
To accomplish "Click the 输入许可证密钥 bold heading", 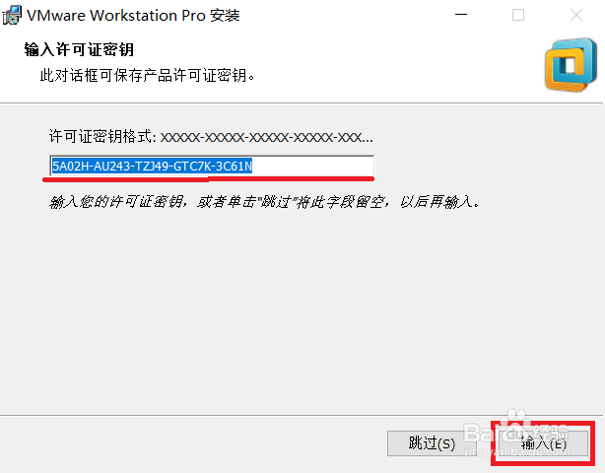I will [79, 50].
